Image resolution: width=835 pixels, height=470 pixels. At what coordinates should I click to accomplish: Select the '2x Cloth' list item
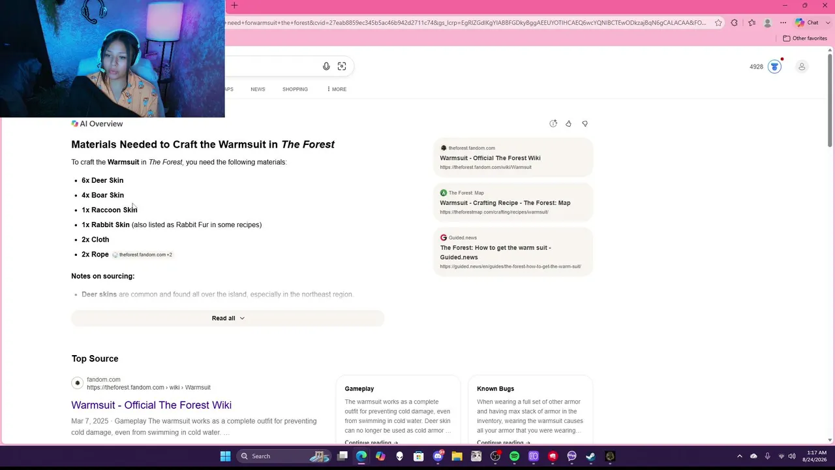tap(95, 240)
